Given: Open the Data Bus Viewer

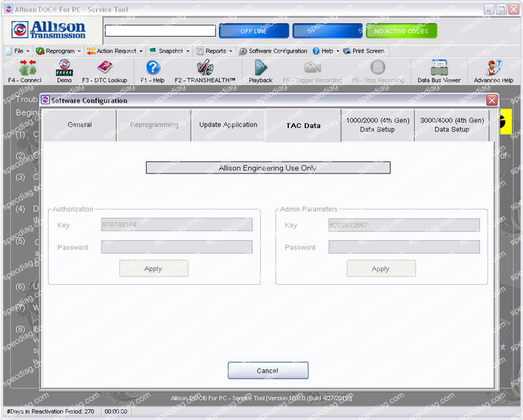Looking at the screenshot, I should point(438,68).
